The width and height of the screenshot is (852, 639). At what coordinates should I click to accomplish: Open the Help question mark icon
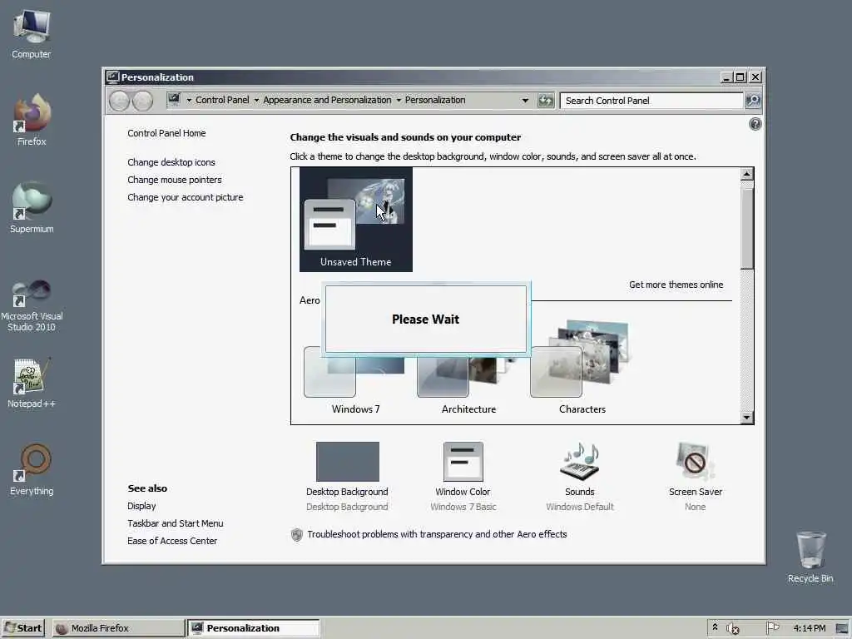coord(755,125)
